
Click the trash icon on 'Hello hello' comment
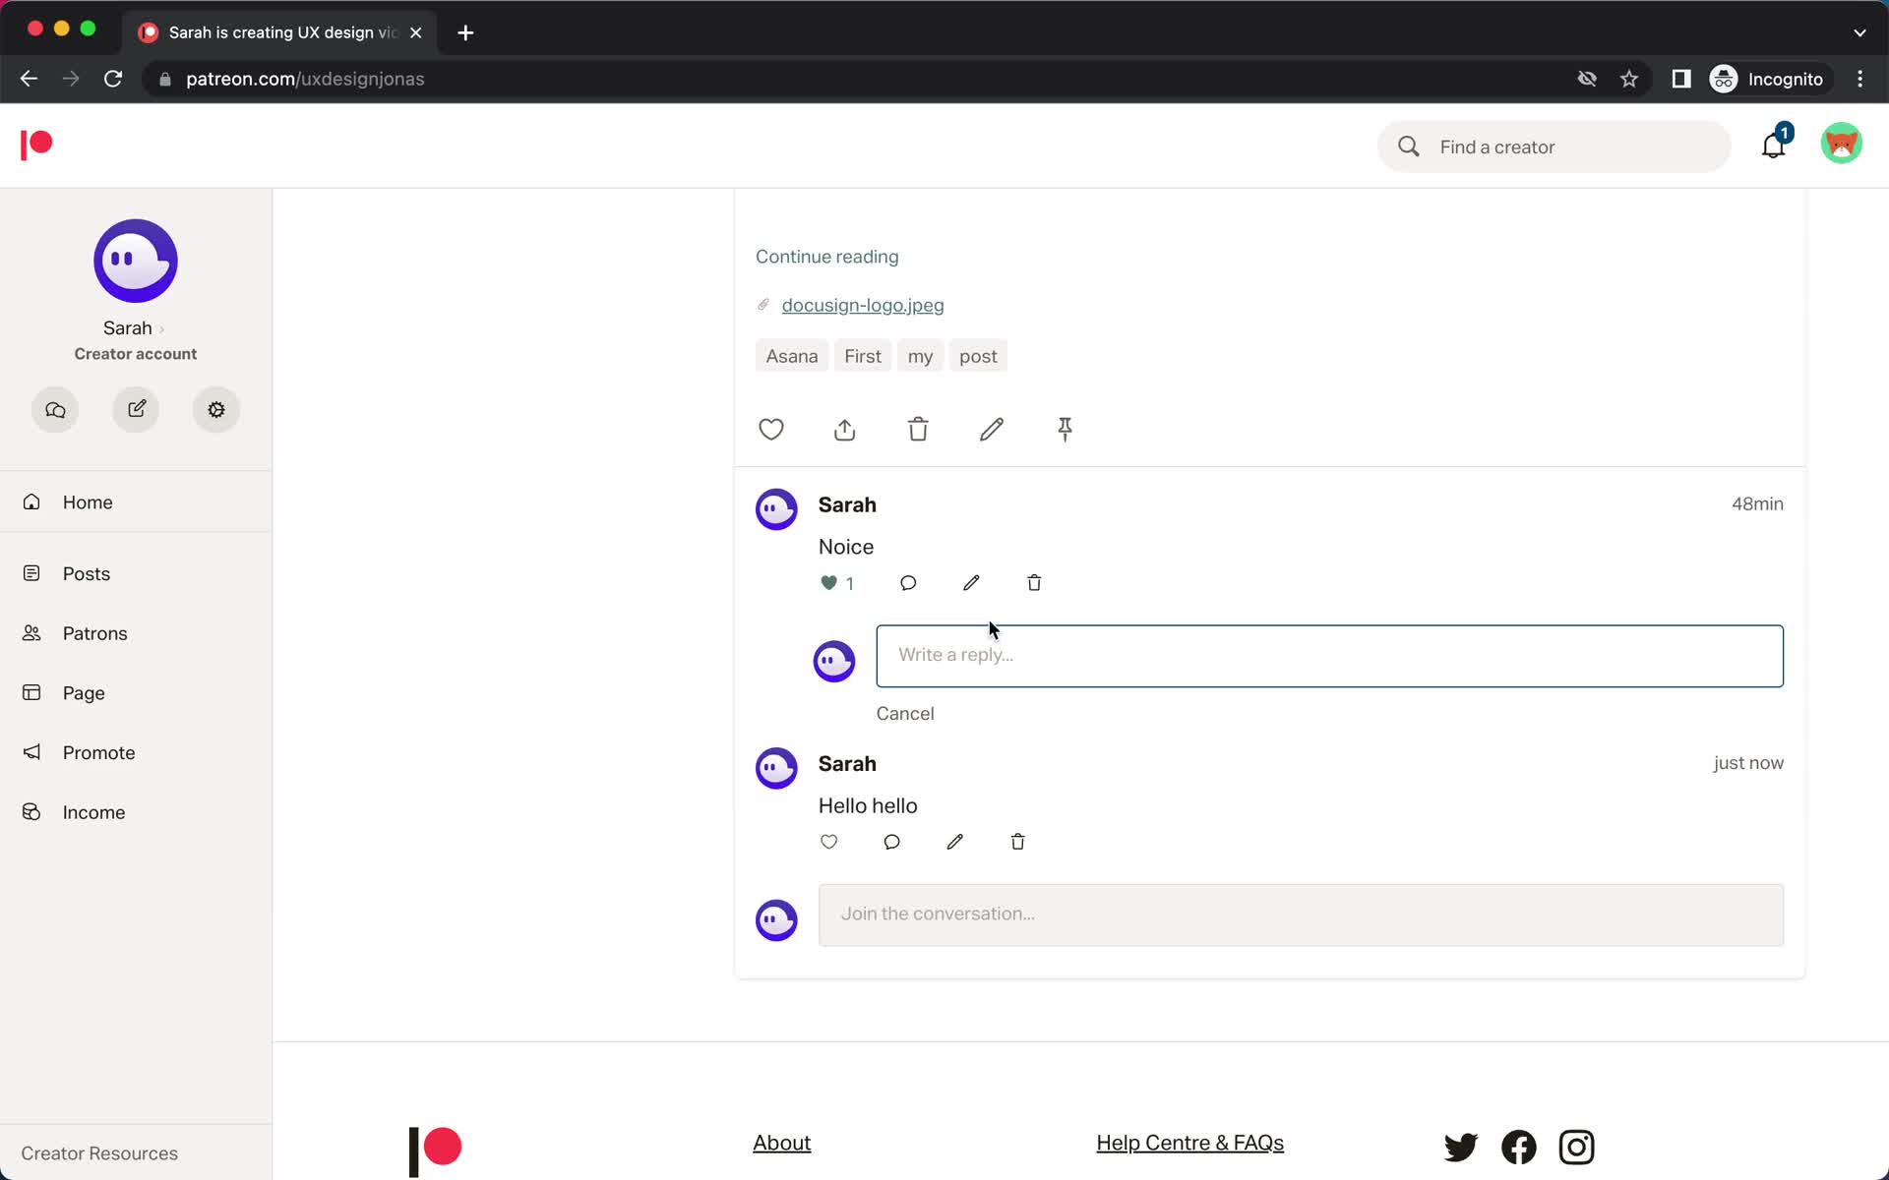coord(1017,842)
